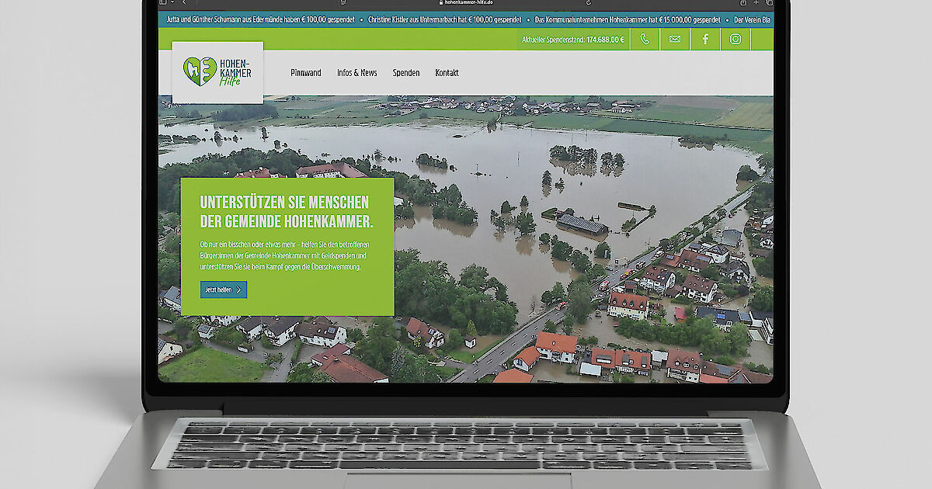932x489 pixels.
Task: Select Spenden in the navigation
Action: (x=406, y=73)
